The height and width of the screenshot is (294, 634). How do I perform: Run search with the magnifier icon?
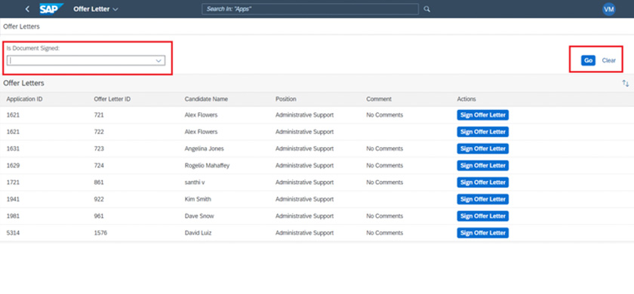pos(426,9)
